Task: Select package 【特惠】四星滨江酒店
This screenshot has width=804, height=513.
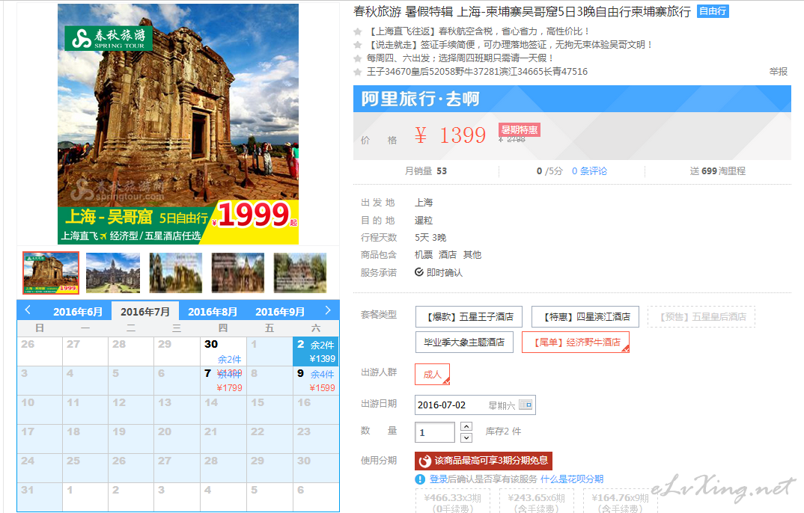Action: click(585, 317)
